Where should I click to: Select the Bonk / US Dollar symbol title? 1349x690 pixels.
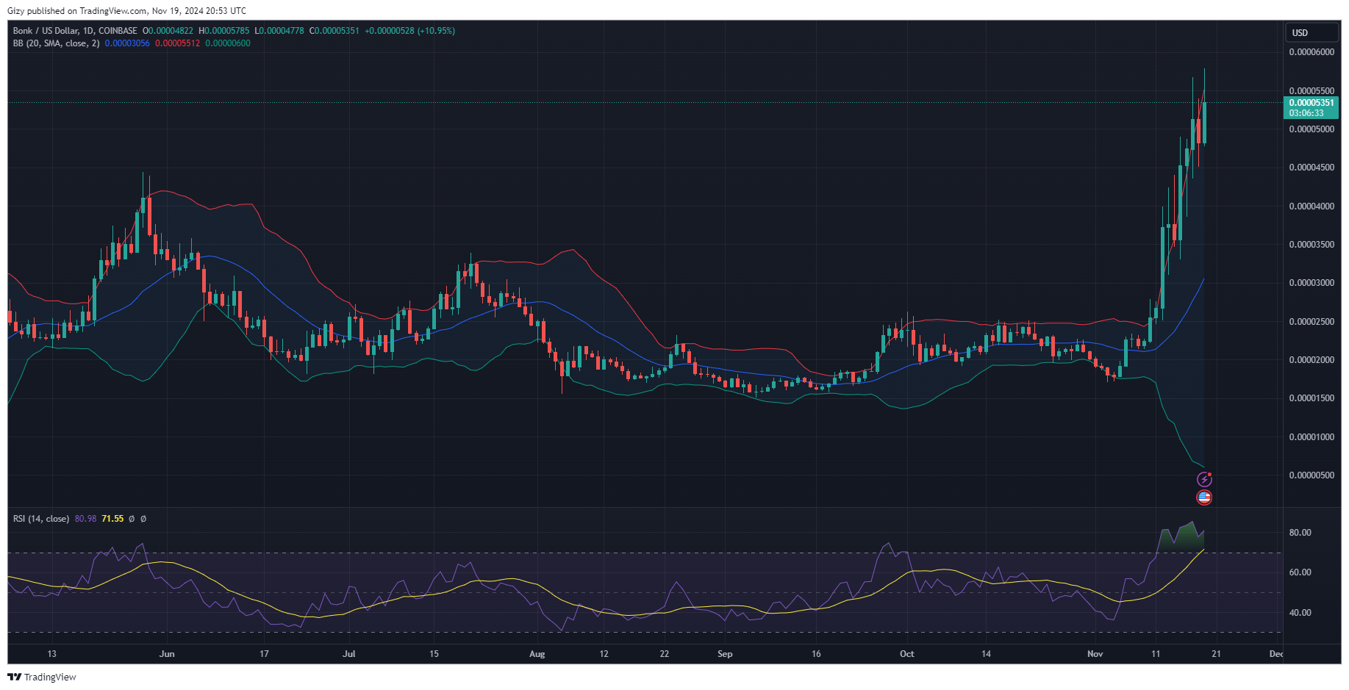click(x=75, y=31)
